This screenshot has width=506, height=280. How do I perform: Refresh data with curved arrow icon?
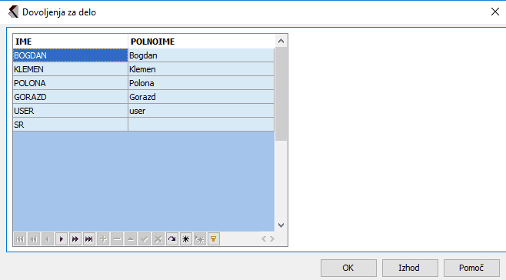172,239
